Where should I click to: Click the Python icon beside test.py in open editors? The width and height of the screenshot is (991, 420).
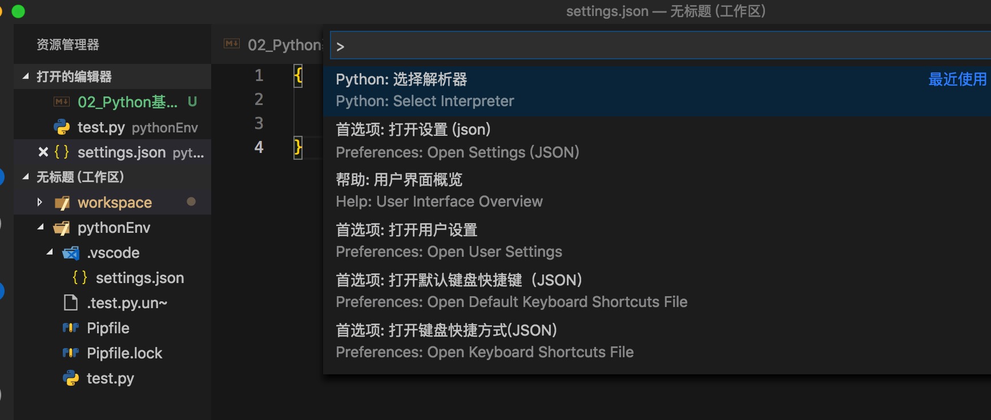[62, 127]
